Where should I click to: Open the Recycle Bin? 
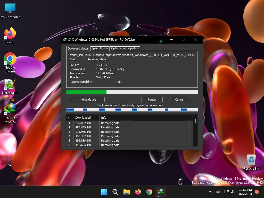tap(251, 162)
